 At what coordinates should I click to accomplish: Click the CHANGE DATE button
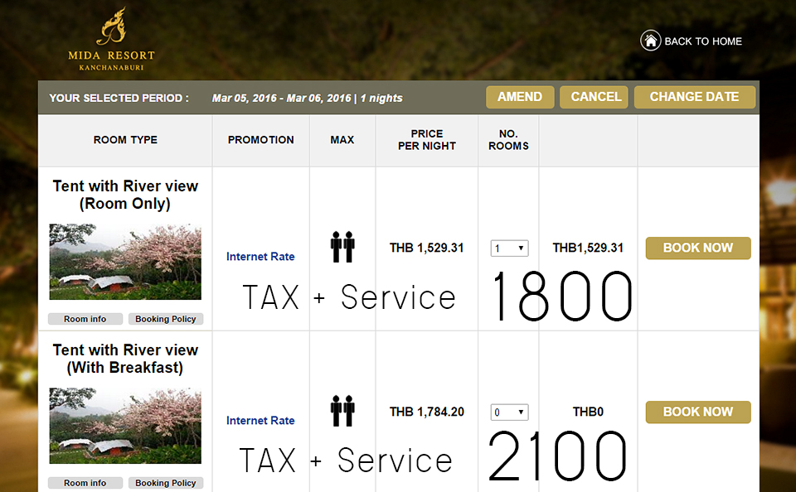(695, 97)
